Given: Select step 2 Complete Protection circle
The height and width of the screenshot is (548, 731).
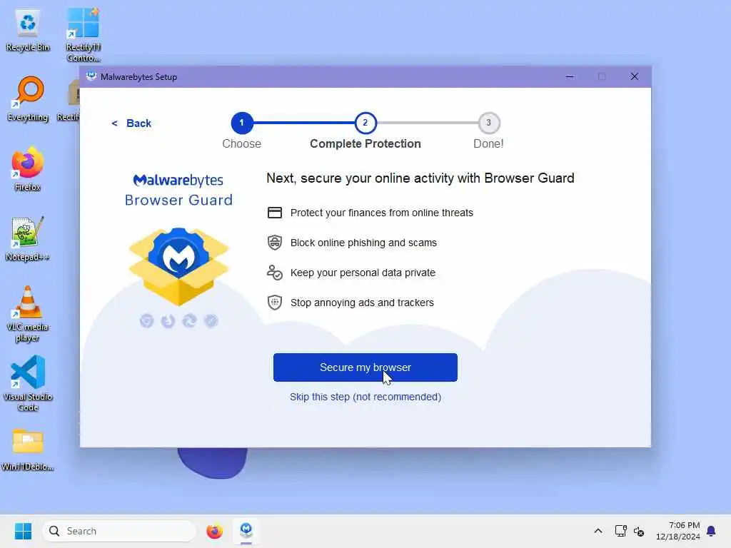Looking at the screenshot, I should [365, 123].
